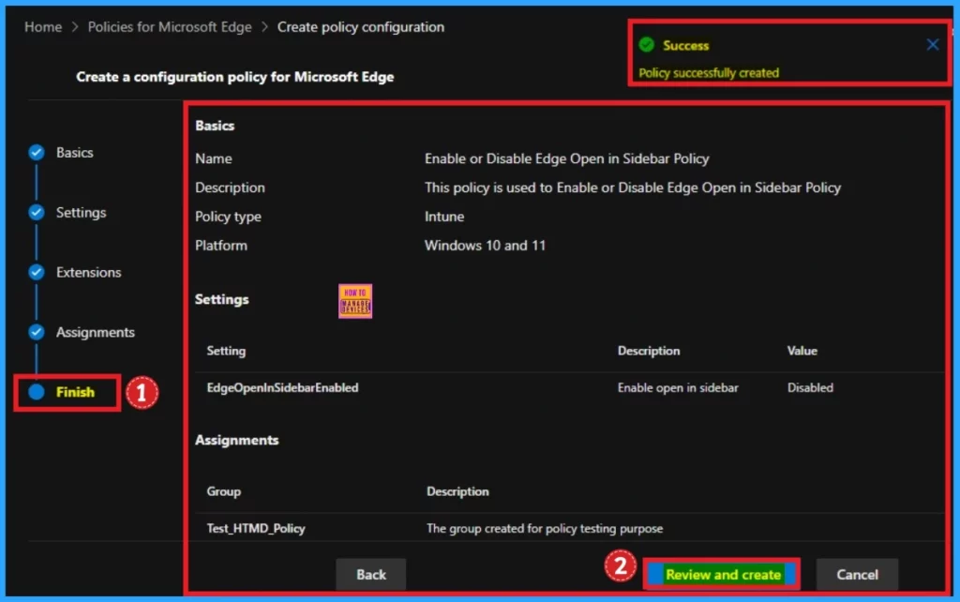The width and height of the screenshot is (960, 602).
Task: Select the Settings step in wizard
Action: pyautogui.click(x=81, y=213)
